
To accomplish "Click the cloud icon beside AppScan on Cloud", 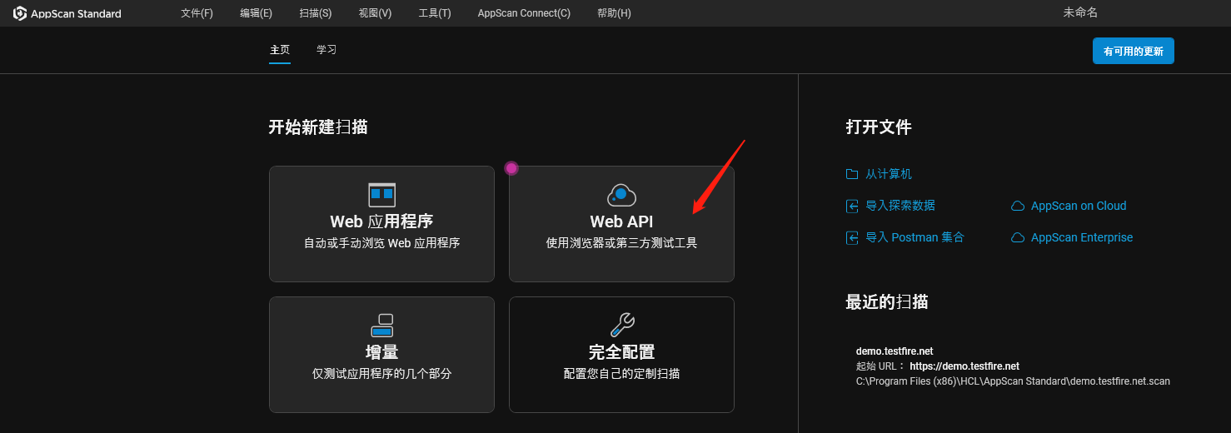I will click(1017, 206).
